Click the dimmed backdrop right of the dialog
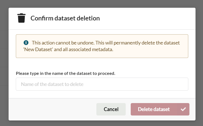 tap(199, 64)
